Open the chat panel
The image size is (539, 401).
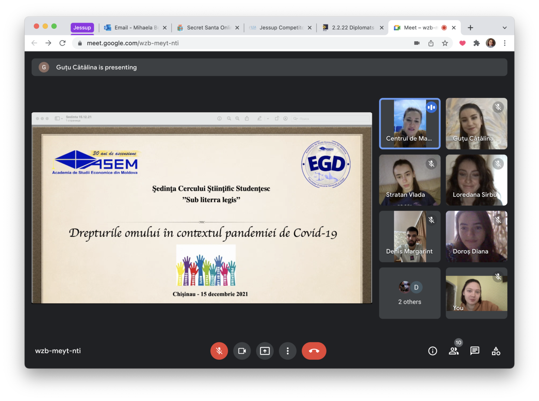point(475,351)
